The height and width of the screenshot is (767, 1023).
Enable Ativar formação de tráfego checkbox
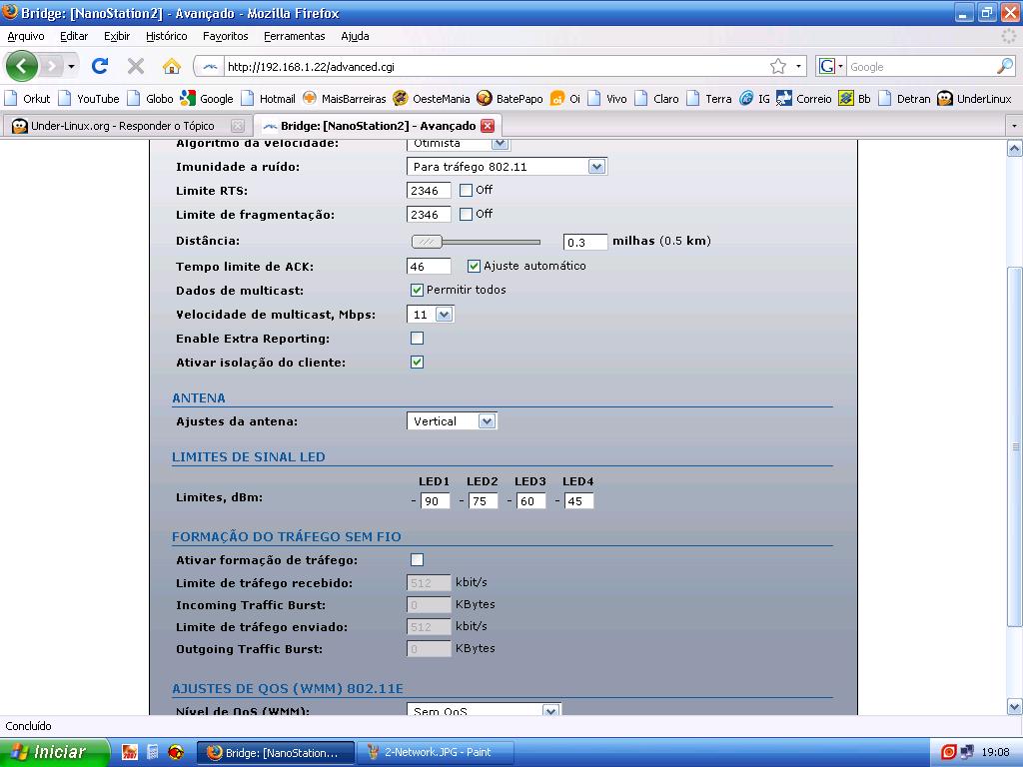click(x=417, y=560)
